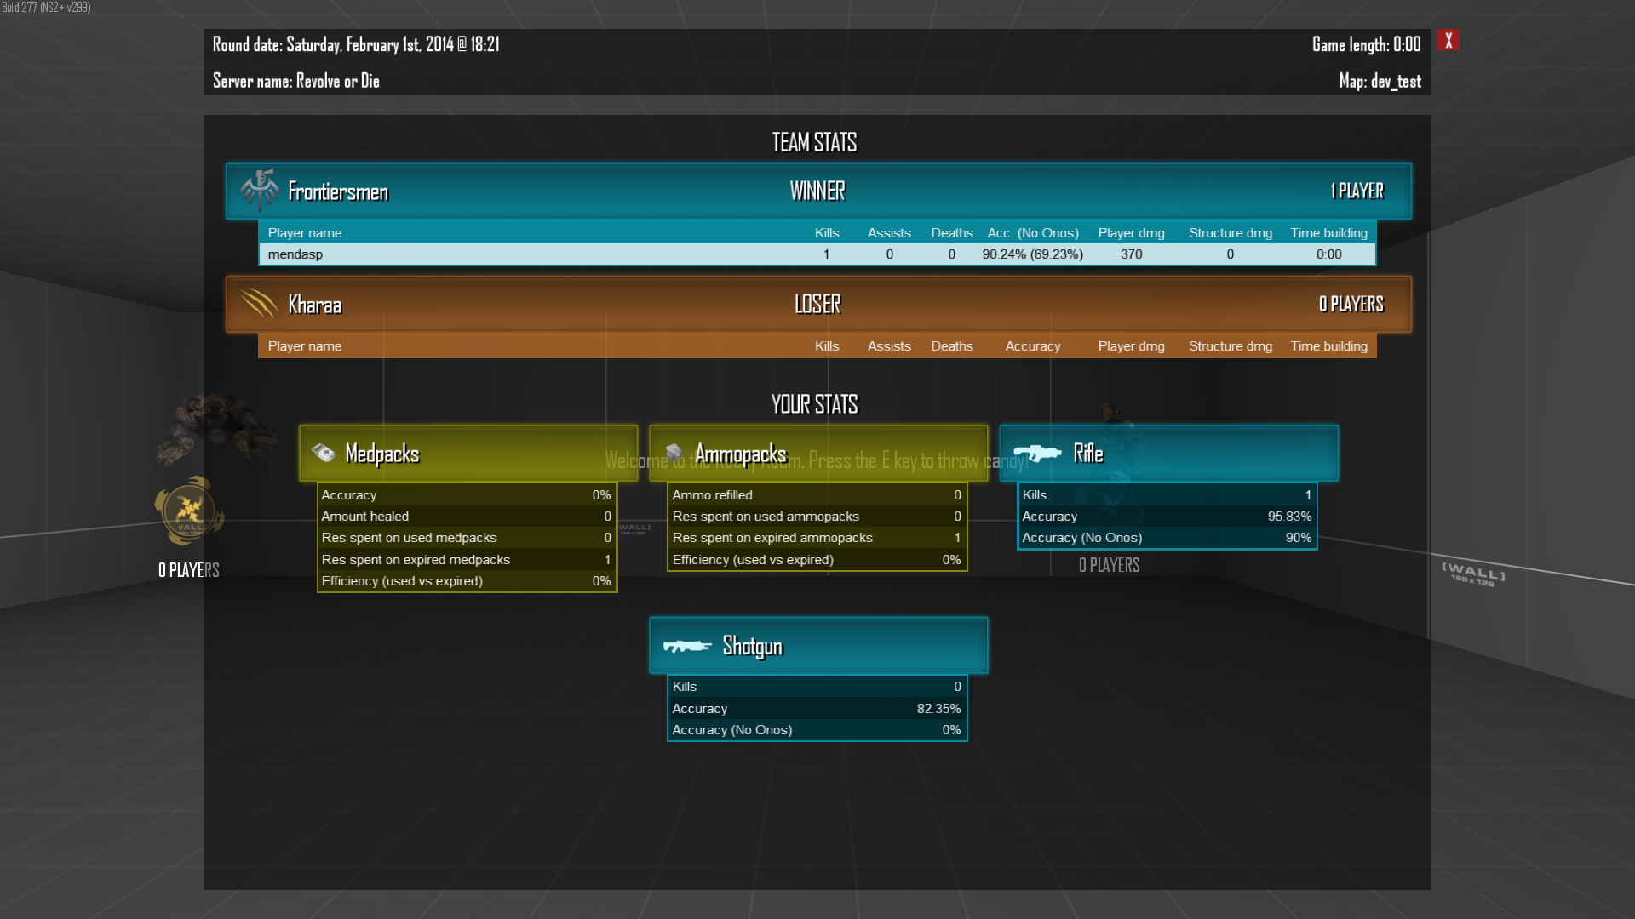
Task: Click the Shotgun Kills row
Action: (817, 687)
